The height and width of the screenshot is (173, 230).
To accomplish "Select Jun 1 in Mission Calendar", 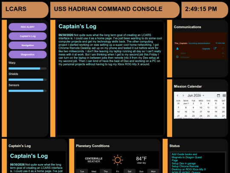I will [x=186, y=103].
